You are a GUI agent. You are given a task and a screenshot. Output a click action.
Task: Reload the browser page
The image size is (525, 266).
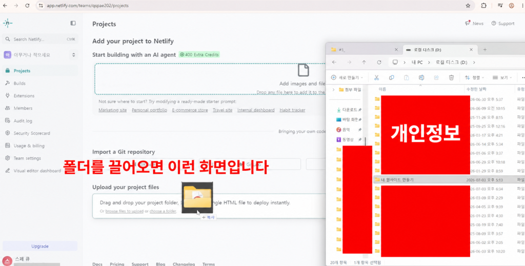(x=28, y=6)
